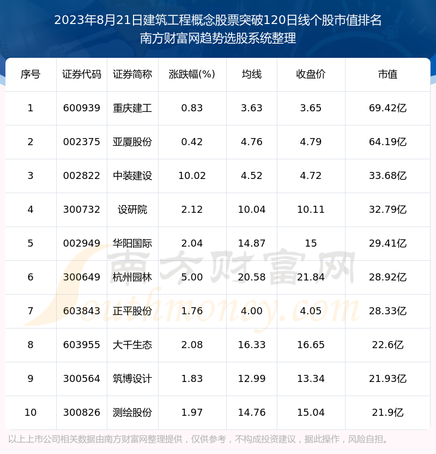436x454 pixels.
Task: Select stock code 300826
Action: pyautogui.click(x=82, y=413)
